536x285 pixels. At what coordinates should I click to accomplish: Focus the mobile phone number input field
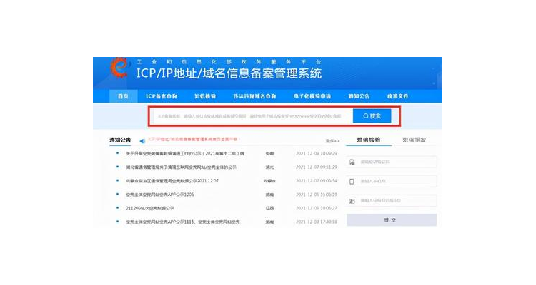point(392,181)
